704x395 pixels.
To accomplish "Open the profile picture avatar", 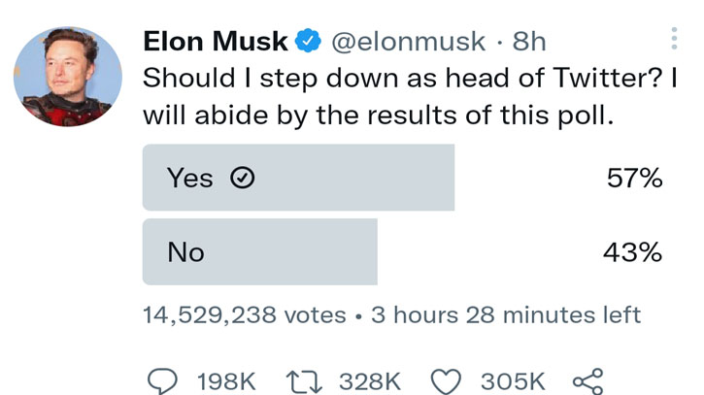I will 71,76.
